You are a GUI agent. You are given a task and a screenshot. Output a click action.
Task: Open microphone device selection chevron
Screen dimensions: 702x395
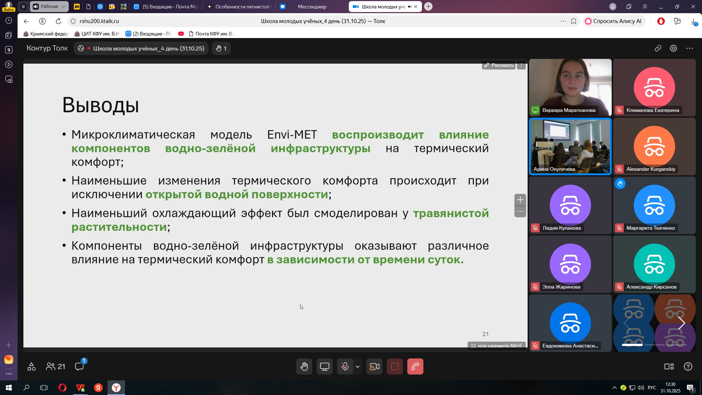coord(357,366)
